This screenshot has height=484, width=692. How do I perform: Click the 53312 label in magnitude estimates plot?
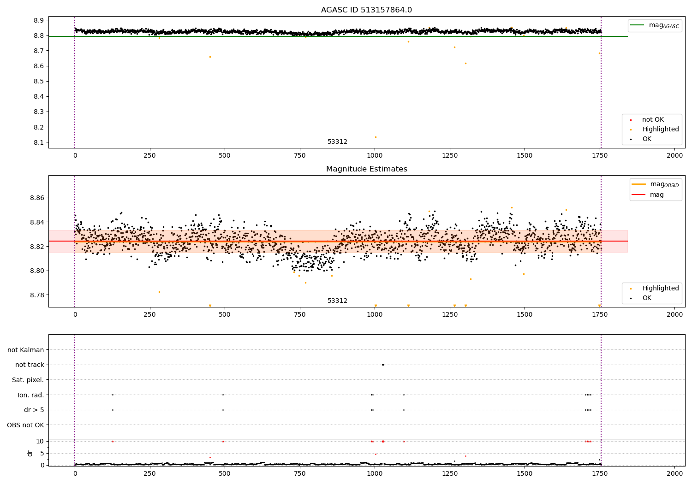click(337, 301)
